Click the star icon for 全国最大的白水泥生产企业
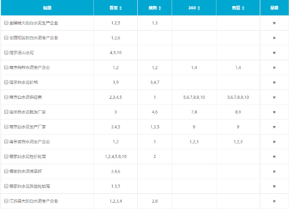The width and height of the screenshot is (289, 211). click(274, 23)
